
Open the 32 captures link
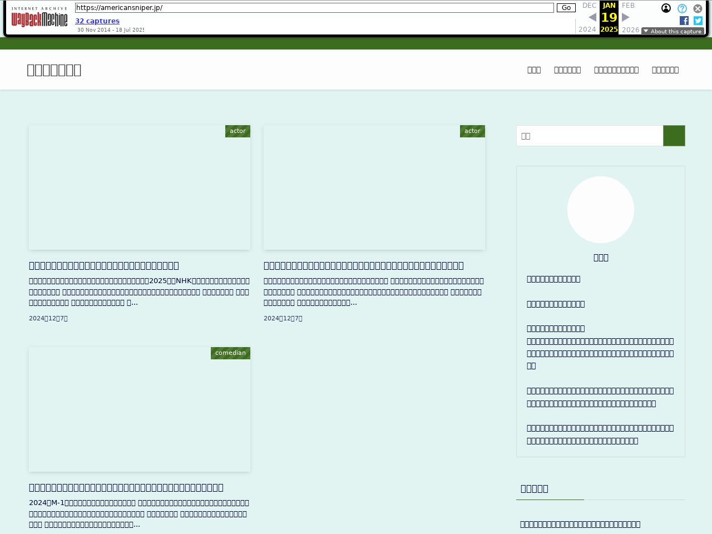(x=97, y=21)
